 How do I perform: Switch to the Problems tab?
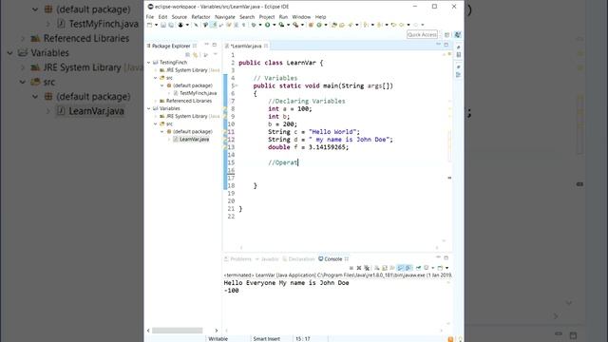pyautogui.click(x=237, y=259)
